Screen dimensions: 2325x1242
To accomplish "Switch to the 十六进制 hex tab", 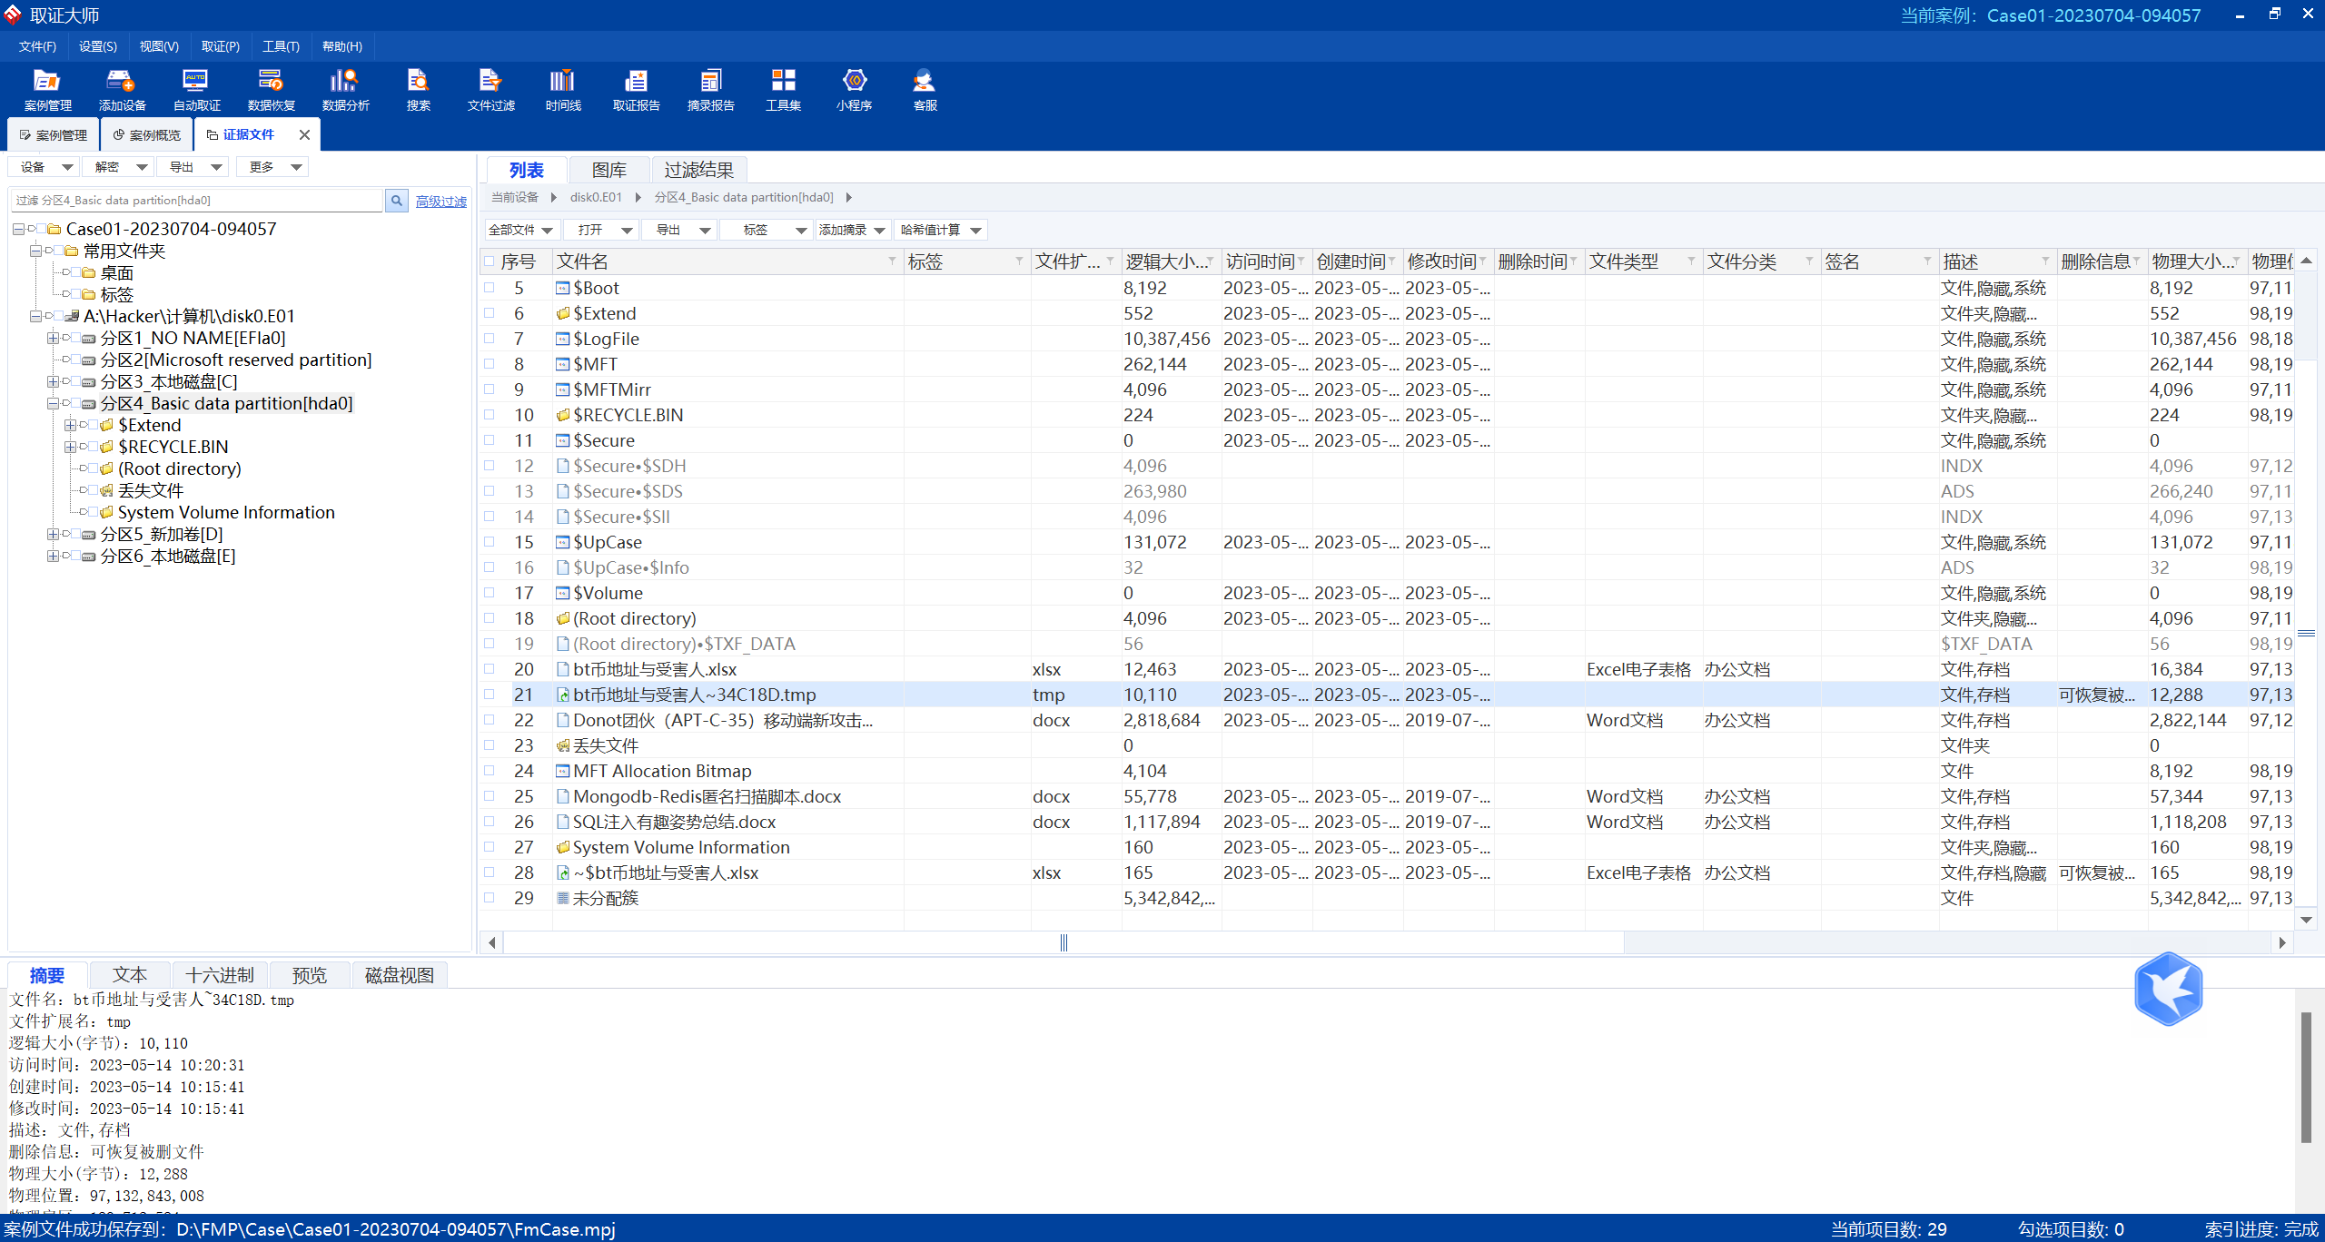I will tap(220, 975).
